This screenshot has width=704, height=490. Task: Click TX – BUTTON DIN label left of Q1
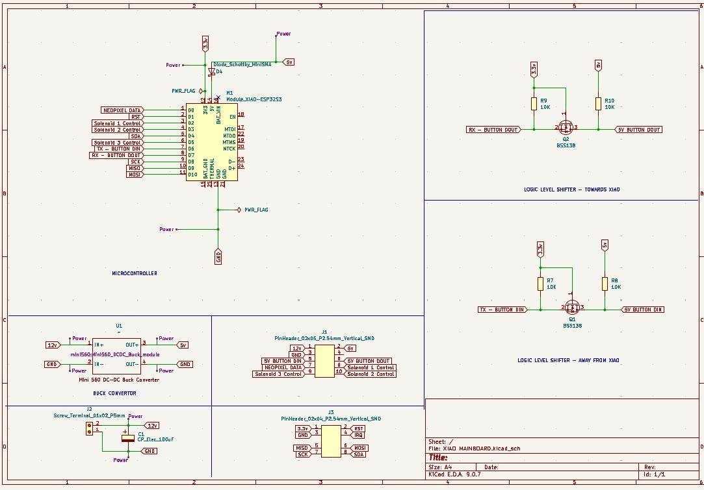503,310
